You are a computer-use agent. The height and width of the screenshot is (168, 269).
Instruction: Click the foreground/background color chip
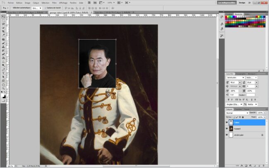click(x=4, y=95)
